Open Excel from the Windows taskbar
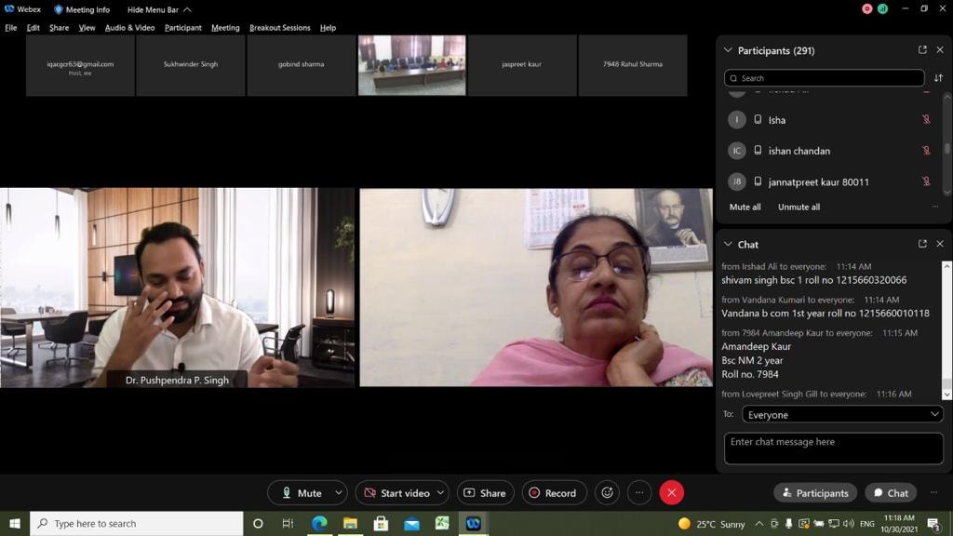Image resolution: width=953 pixels, height=536 pixels. point(442,524)
